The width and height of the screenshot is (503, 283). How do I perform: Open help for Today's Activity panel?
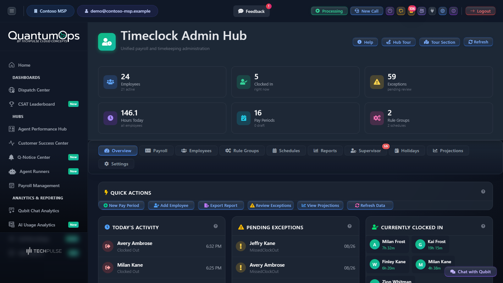tap(216, 226)
